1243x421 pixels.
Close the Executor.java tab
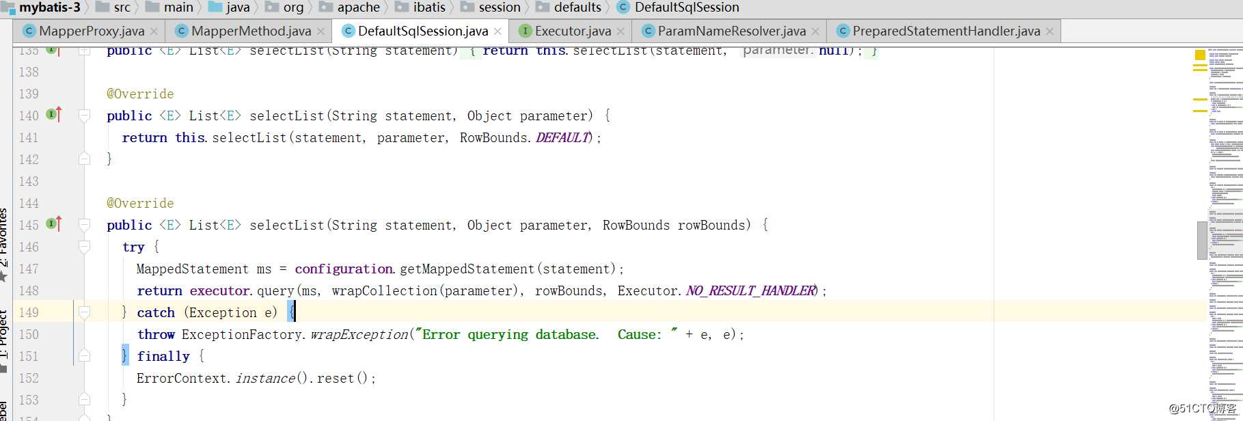point(620,31)
